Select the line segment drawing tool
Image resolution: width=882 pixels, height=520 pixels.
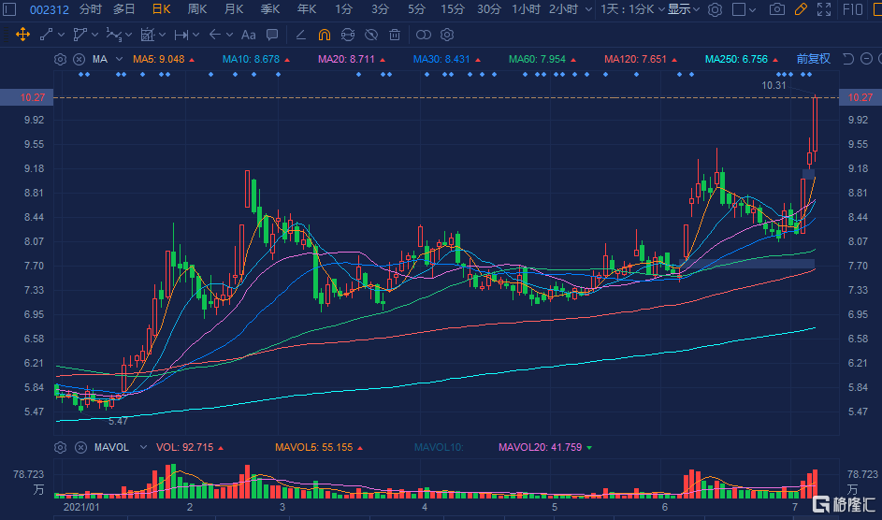[x=46, y=35]
